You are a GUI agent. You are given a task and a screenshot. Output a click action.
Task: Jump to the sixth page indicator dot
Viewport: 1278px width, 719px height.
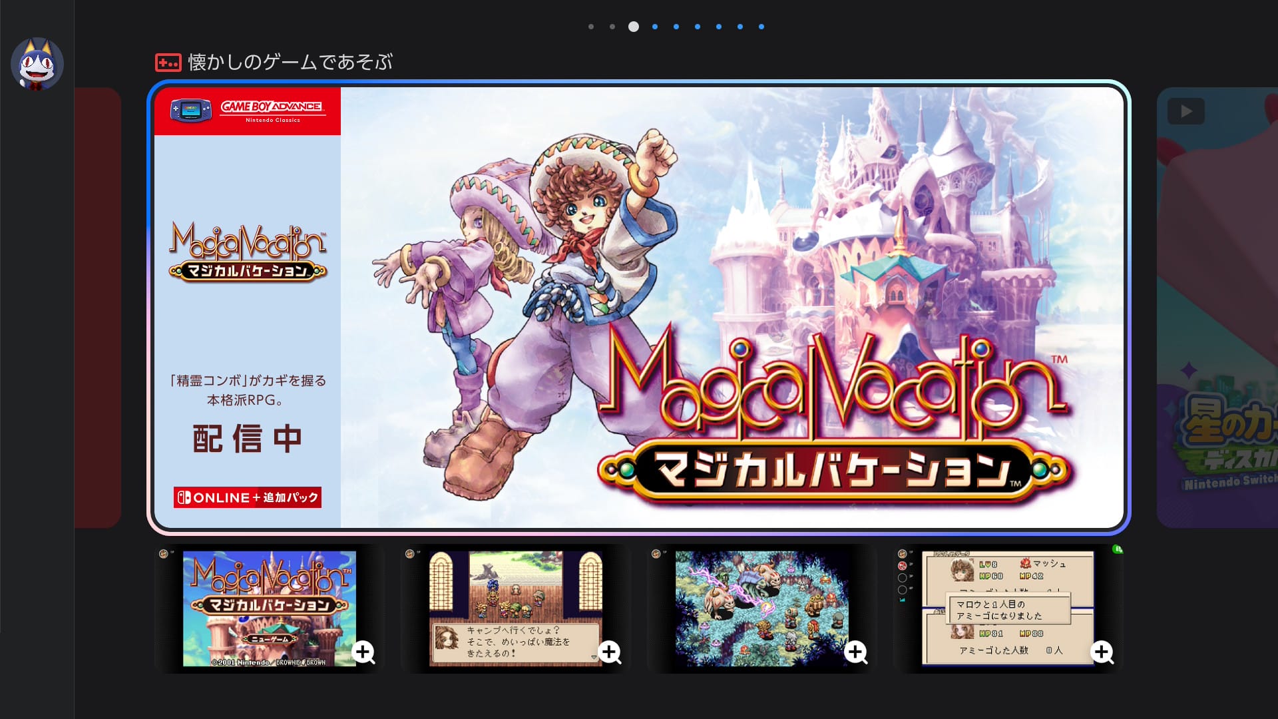(x=698, y=27)
